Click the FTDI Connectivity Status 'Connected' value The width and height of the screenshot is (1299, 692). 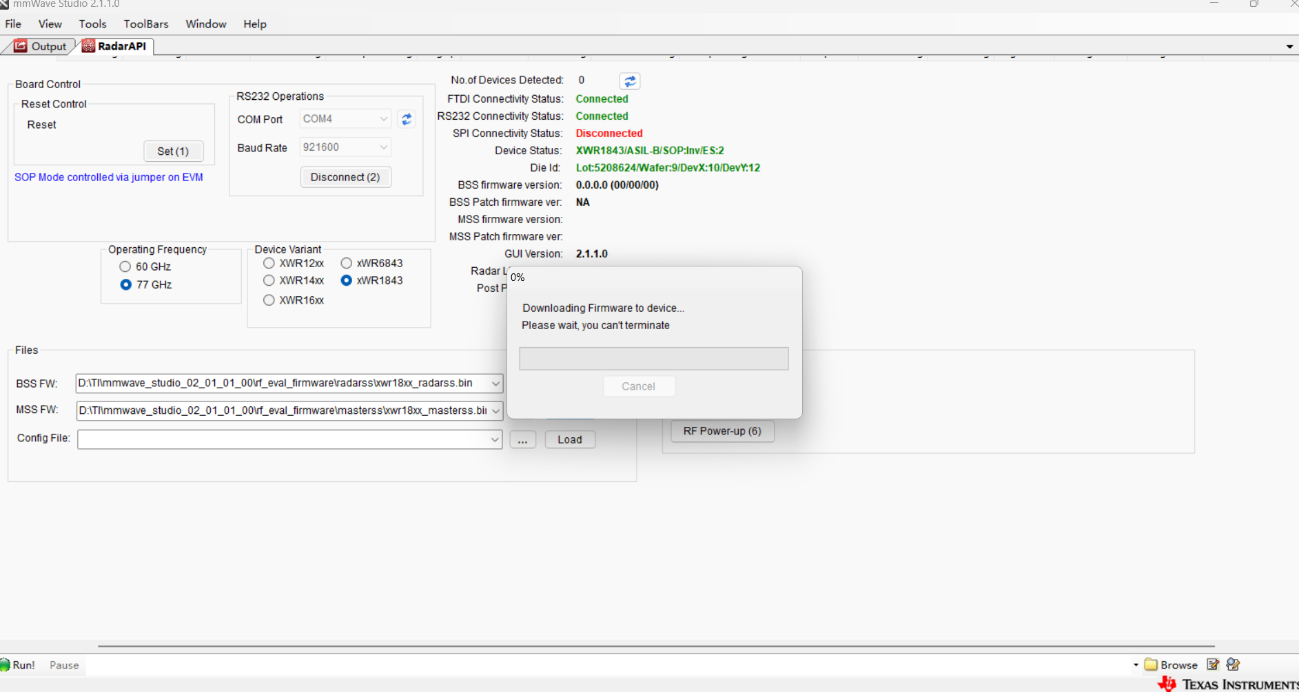pos(602,99)
